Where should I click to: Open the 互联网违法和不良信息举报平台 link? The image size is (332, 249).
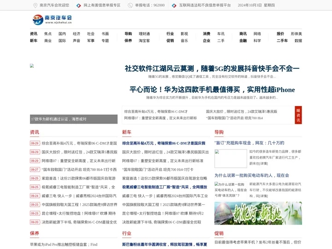(x=205, y=5)
